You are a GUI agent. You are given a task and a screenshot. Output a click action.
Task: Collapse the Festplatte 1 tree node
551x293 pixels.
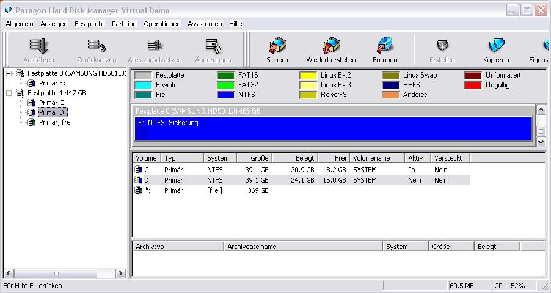click(x=9, y=93)
